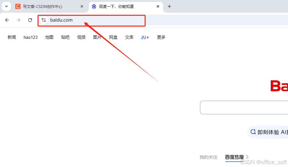Click the 即刻体验 AI button
288x167 pixels.
(x=268, y=132)
